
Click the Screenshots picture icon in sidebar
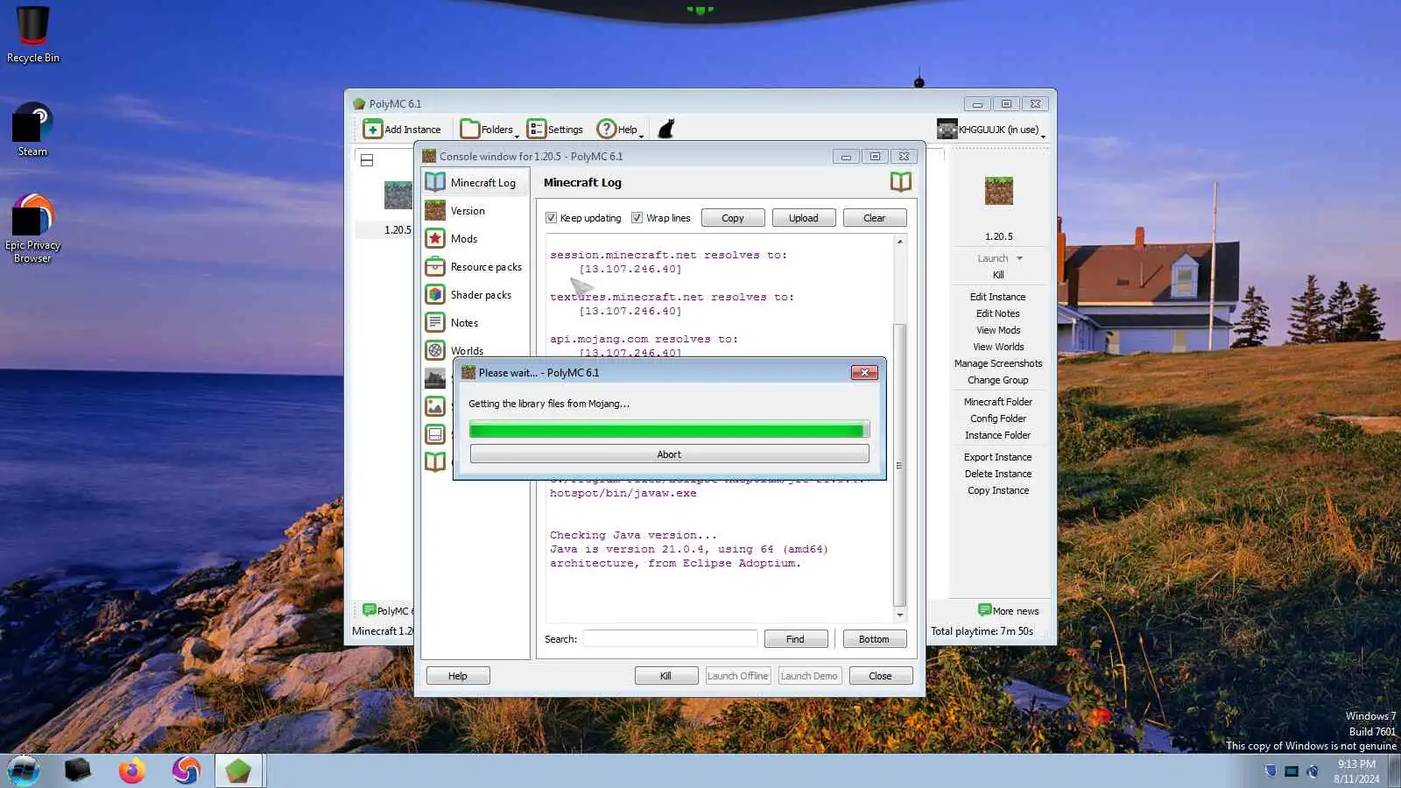tap(435, 406)
